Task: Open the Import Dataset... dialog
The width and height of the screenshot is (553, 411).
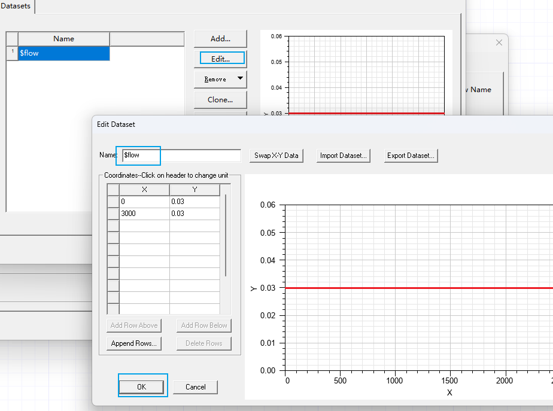Action: (344, 156)
